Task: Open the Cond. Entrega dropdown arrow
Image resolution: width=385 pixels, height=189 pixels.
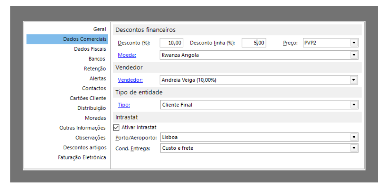Action: (354, 148)
